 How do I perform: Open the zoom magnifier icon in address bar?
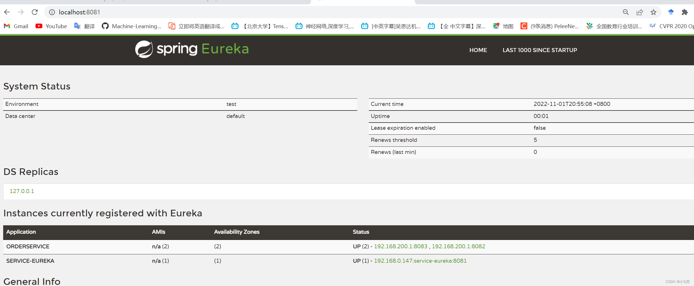(x=626, y=12)
